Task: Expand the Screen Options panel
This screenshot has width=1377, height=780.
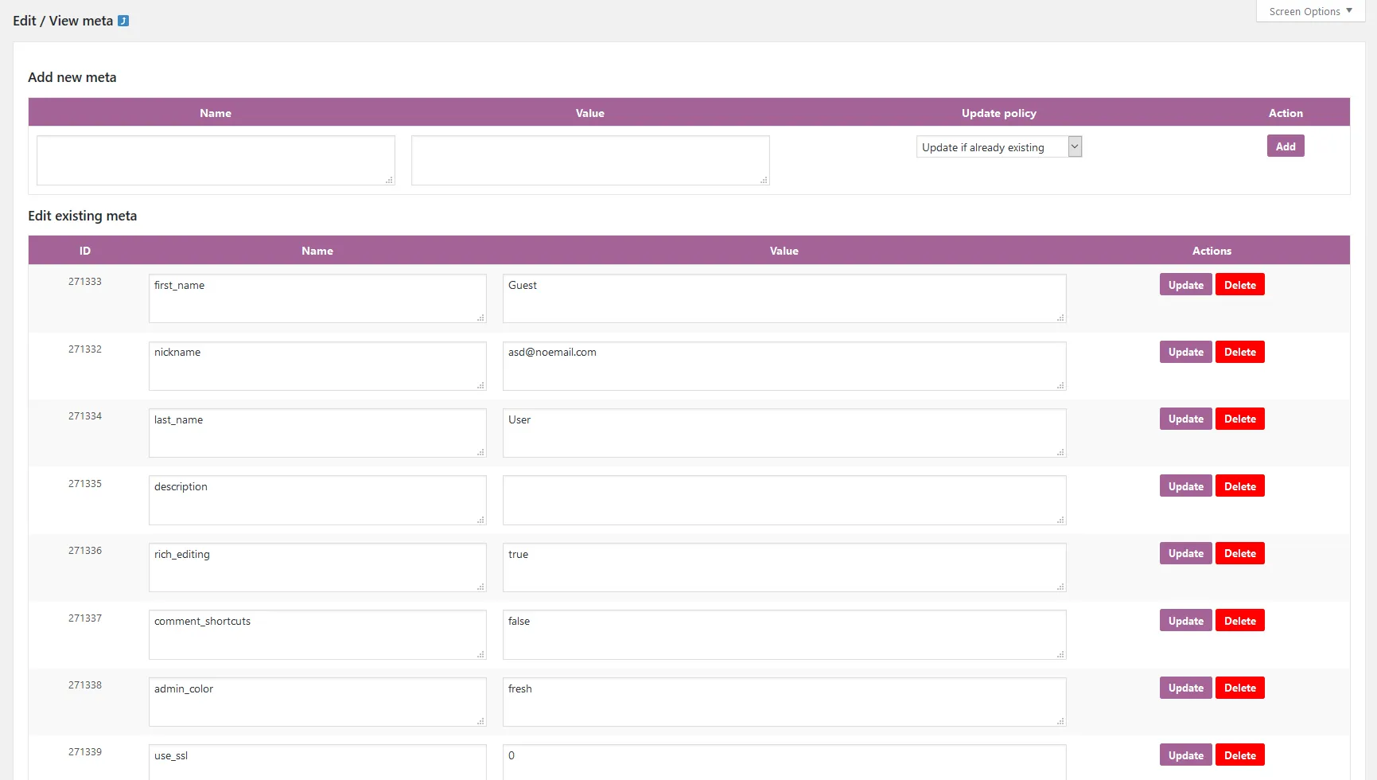Action: point(1309,11)
